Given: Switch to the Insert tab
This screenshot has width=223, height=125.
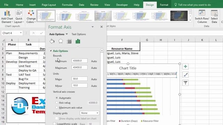Looking at the screenshot, I should pos(32,5).
